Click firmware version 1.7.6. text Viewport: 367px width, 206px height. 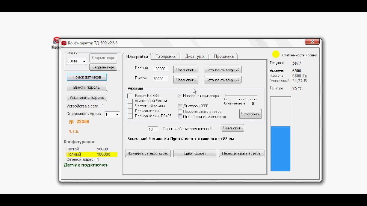74,132
